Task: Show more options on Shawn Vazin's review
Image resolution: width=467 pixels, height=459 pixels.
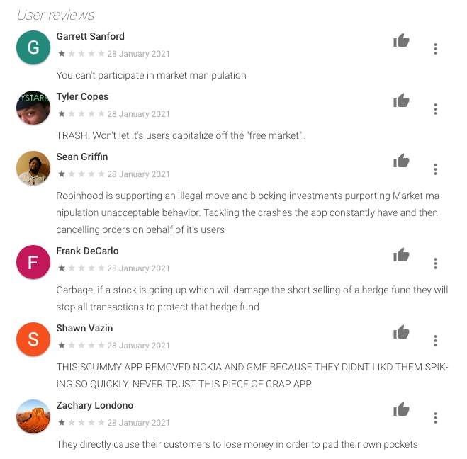Action: point(435,341)
